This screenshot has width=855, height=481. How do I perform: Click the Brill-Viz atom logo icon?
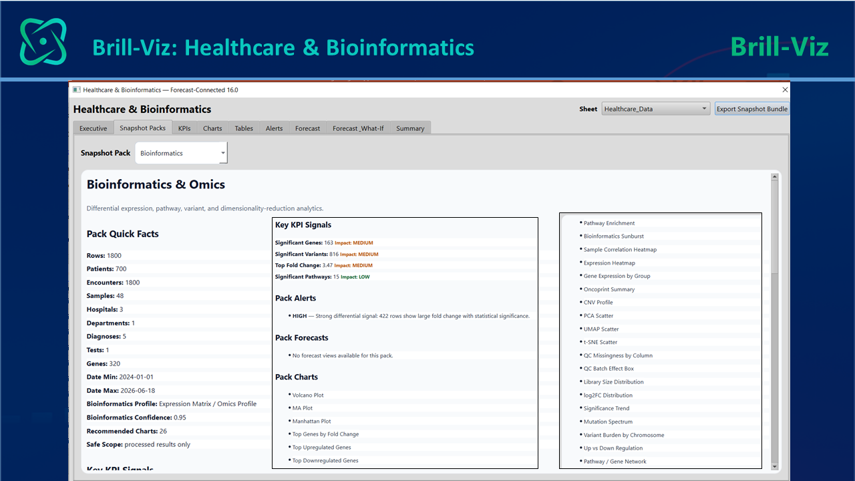[x=43, y=41]
